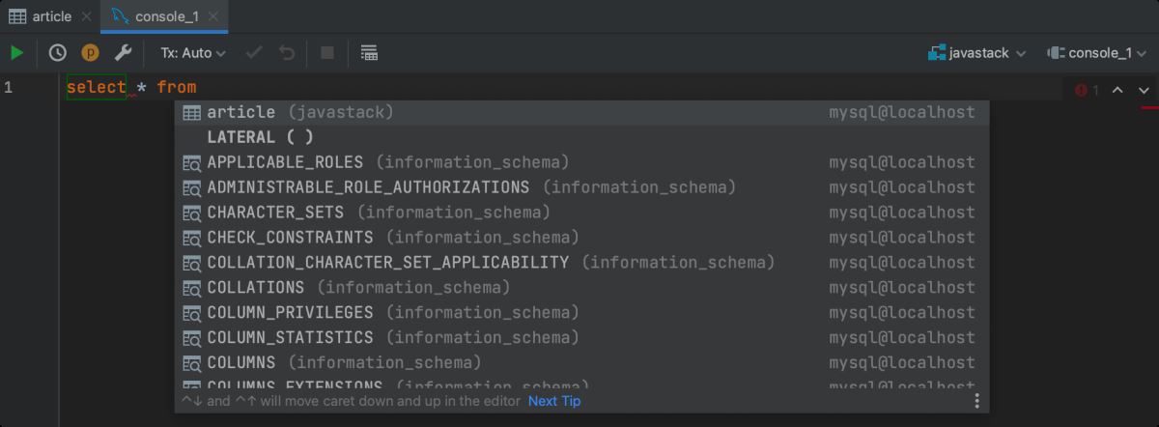Click the red error indicator in editor
Screen dimensions: 1159x427
(1087, 90)
